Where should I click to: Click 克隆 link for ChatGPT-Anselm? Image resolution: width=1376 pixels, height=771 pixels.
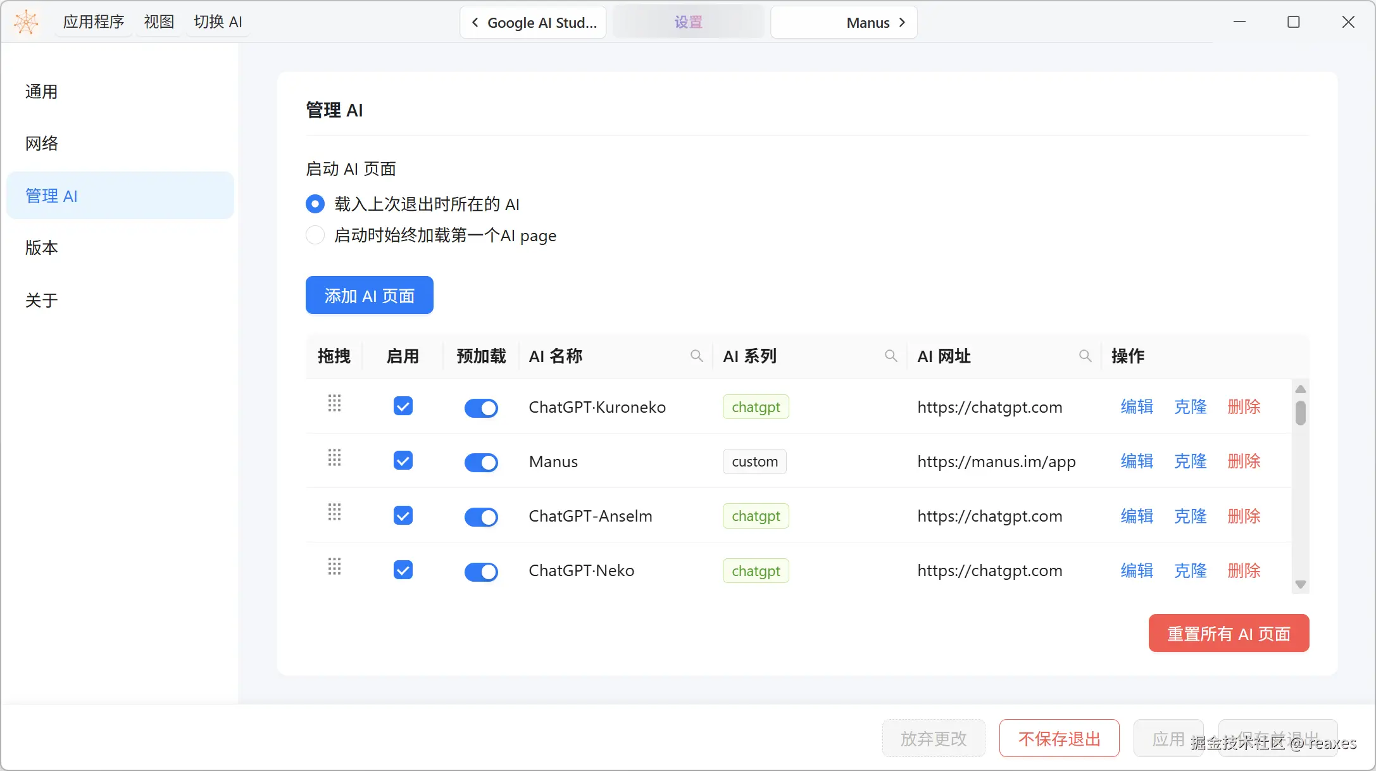coord(1191,516)
